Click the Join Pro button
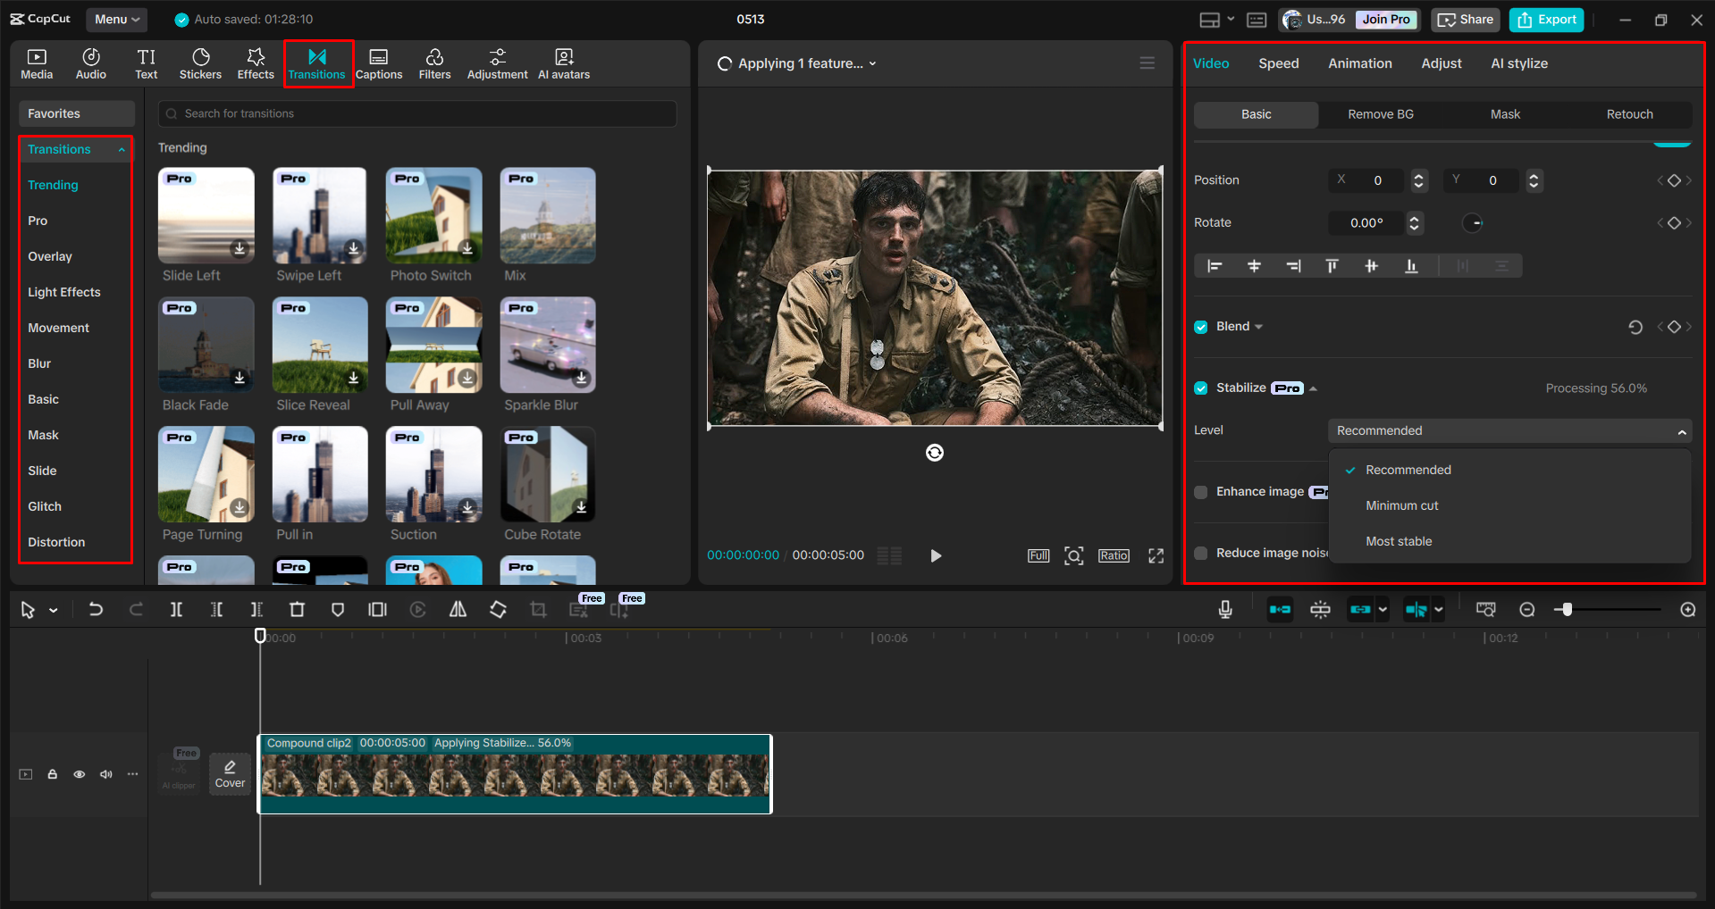The height and width of the screenshot is (909, 1715). pos(1385,19)
